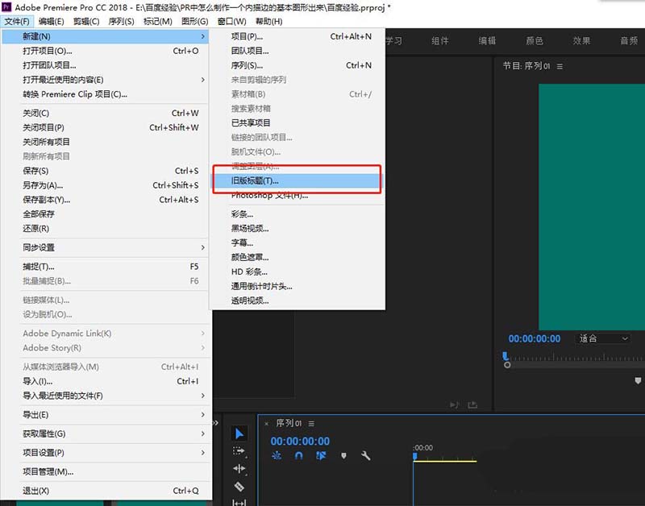Open the 标记(M) menu
The image size is (645, 506).
point(158,22)
